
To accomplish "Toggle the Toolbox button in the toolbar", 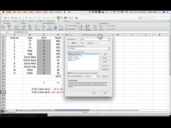I will (58, 18).
